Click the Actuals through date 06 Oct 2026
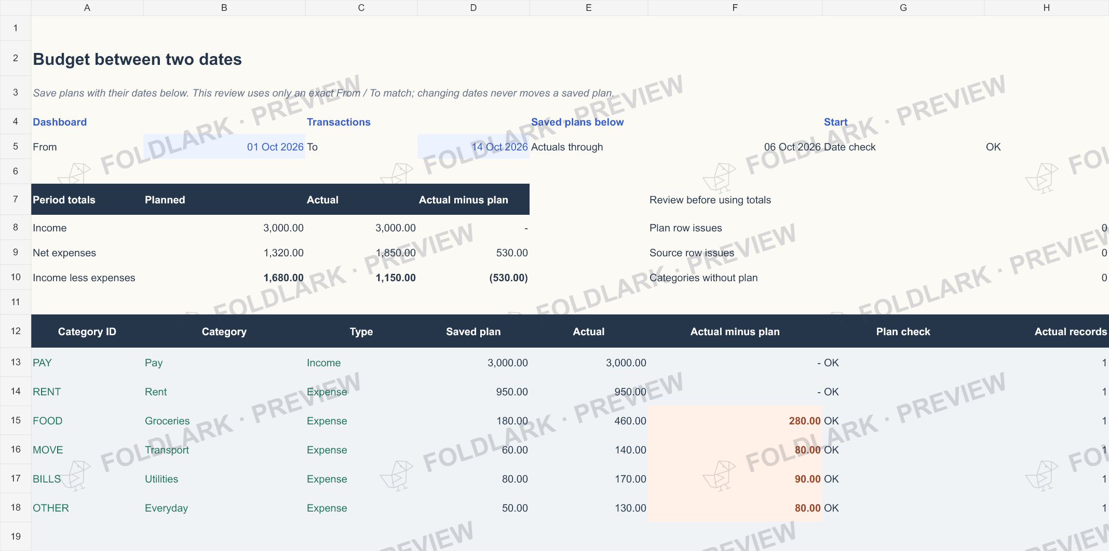 click(792, 147)
